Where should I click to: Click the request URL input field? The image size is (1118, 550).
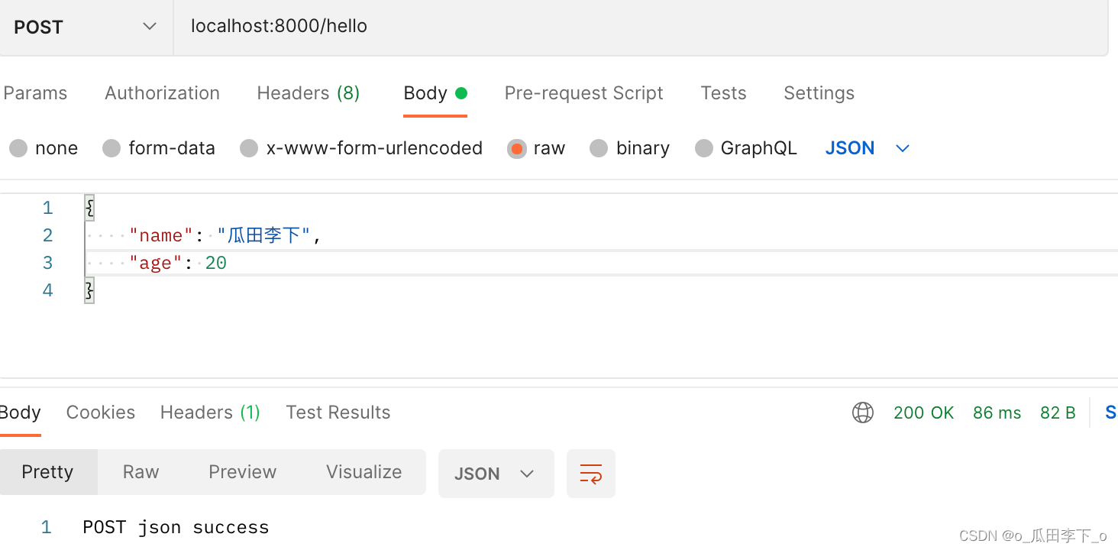(x=611, y=27)
